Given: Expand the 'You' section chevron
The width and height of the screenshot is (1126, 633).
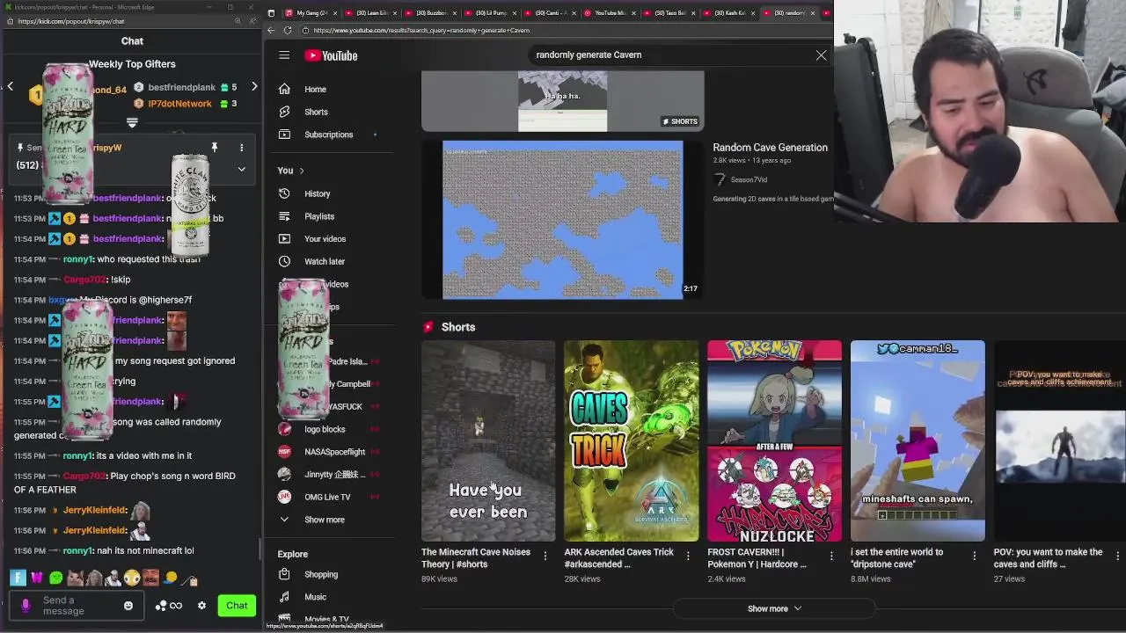Looking at the screenshot, I should click(x=301, y=171).
